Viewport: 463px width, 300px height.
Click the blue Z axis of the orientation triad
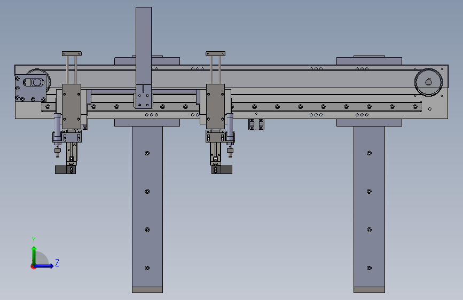tap(44, 266)
